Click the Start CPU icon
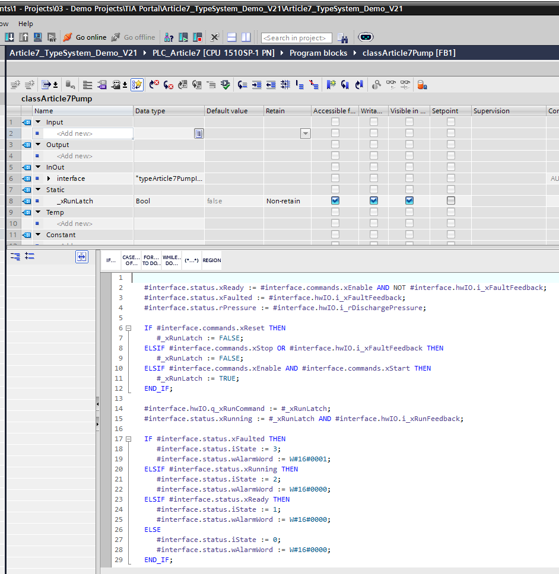This screenshot has height=574, width=559. [x=183, y=37]
